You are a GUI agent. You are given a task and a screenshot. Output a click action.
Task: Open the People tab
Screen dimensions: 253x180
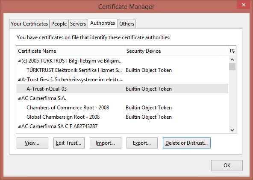(59, 24)
